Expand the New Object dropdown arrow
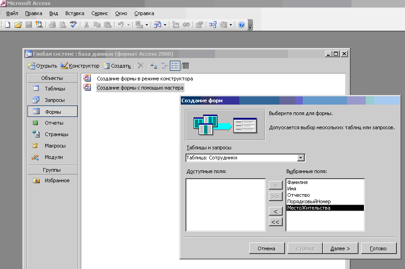The width and height of the screenshot is (405, 269). (x=231, y=25)
